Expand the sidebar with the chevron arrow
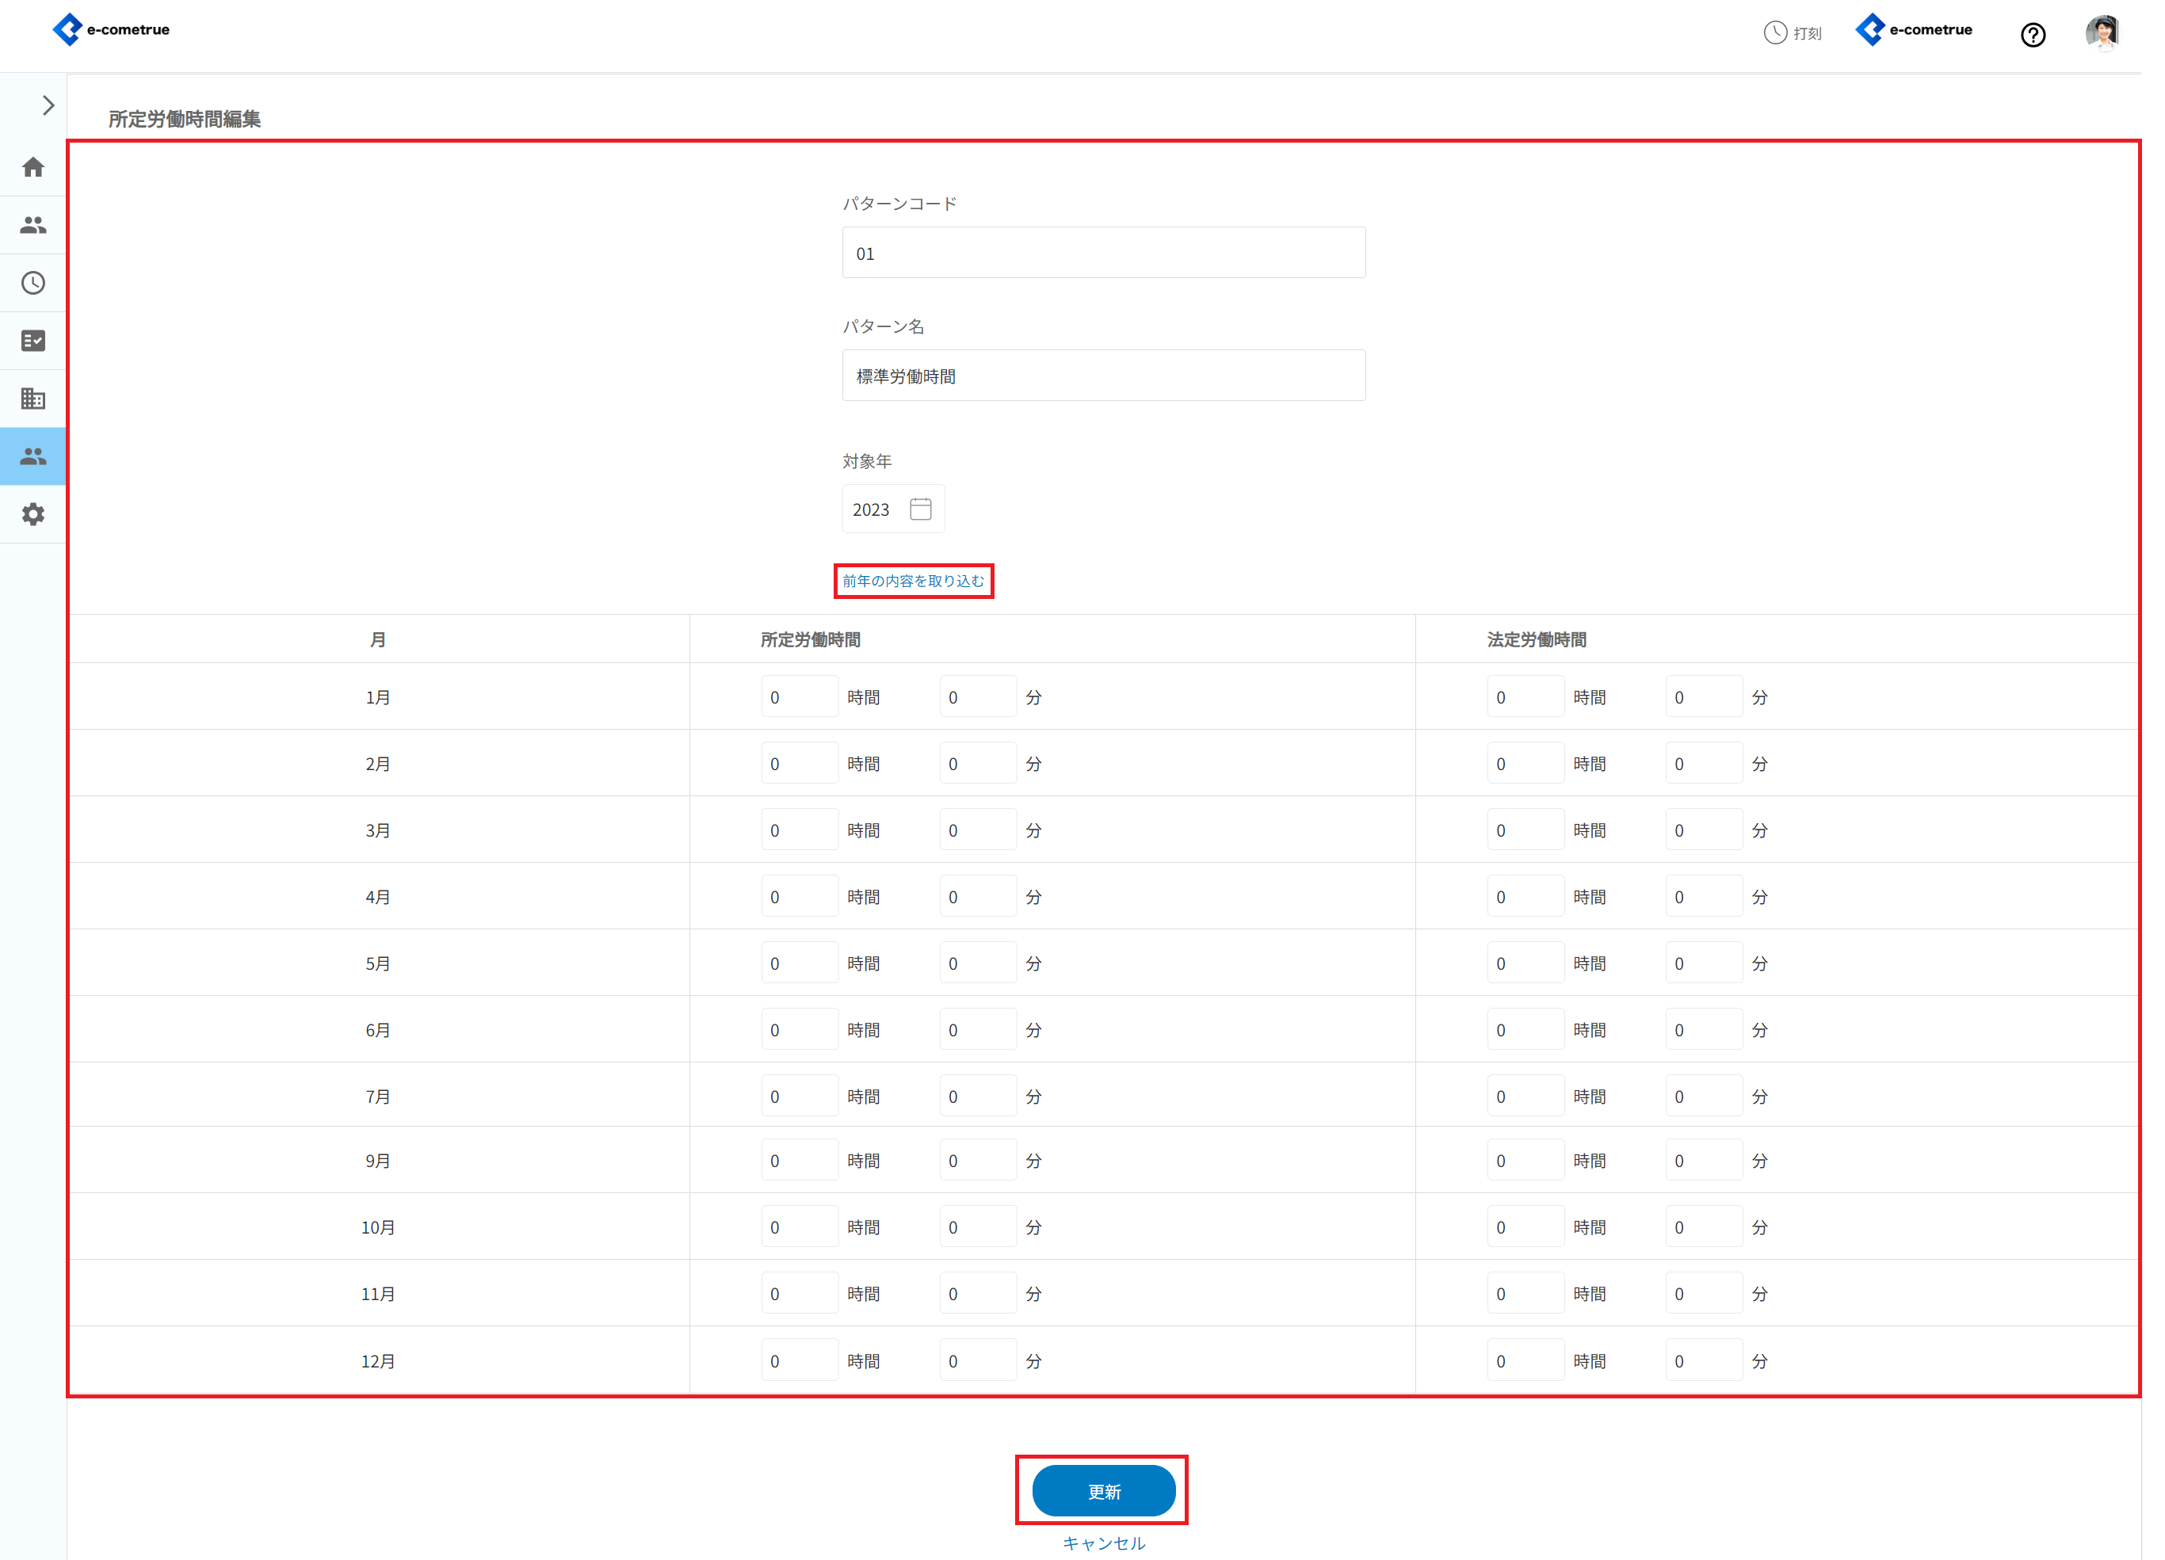 [48, 106]
